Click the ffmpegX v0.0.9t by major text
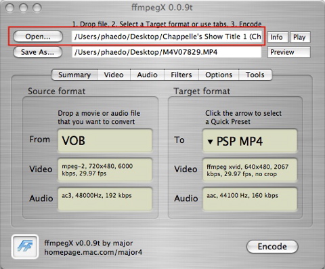 click(89, 243)
